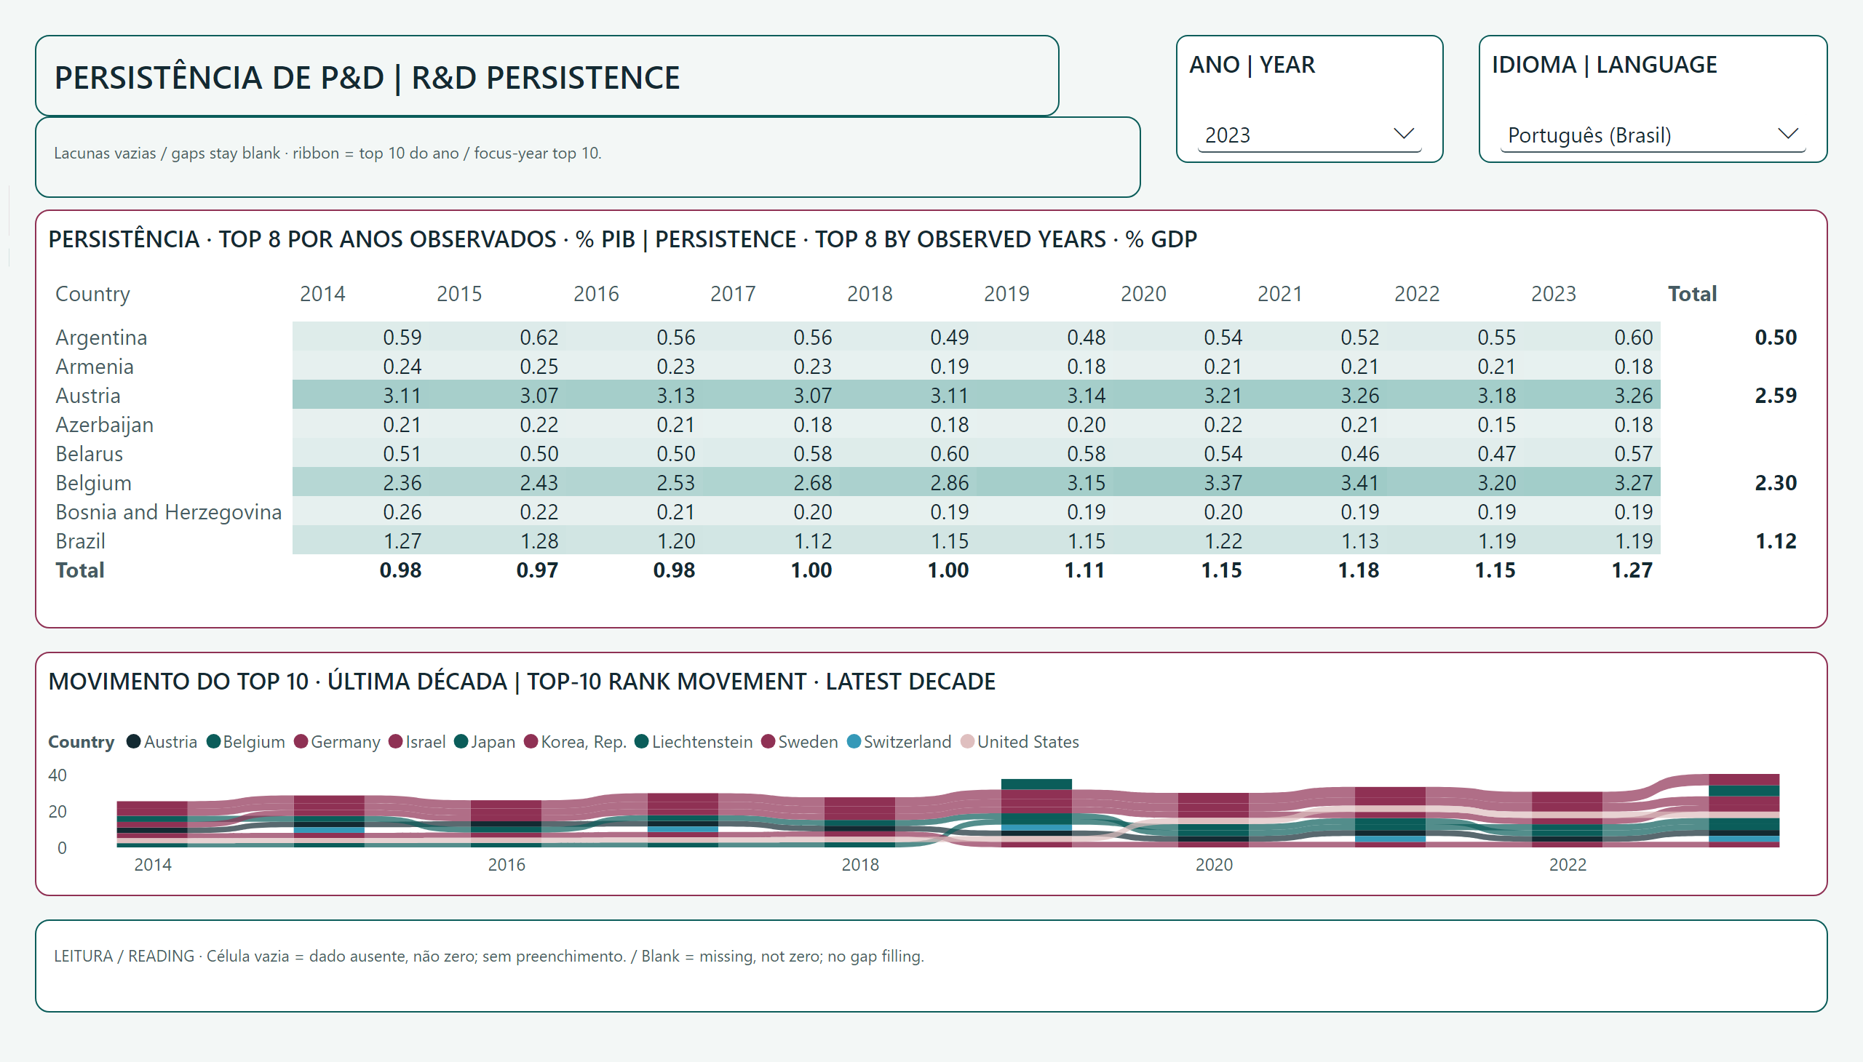This screenshot has height=1062, width=1863.
Task: Click the R&D Persistence page title
Action: [x=367, y=77]
